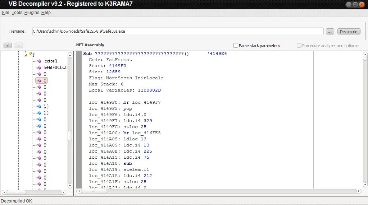Click line loc_4149F7 ldc.i4 329
Screen dimensions: 368x205
pyautogui.click(x=121, y=121)
